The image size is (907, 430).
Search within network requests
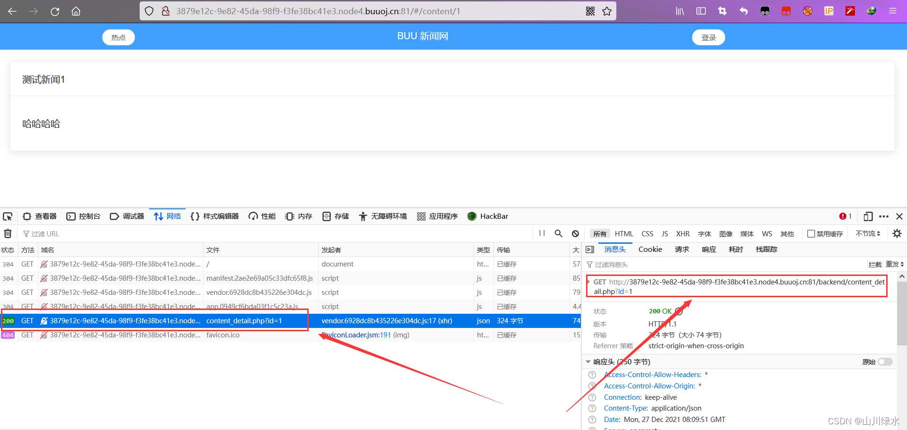pyautogui.click(x=559, y=233)
